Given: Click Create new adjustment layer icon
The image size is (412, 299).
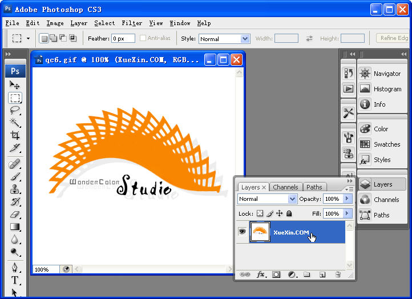Looking at the screenshot, I should coord(292,275).
